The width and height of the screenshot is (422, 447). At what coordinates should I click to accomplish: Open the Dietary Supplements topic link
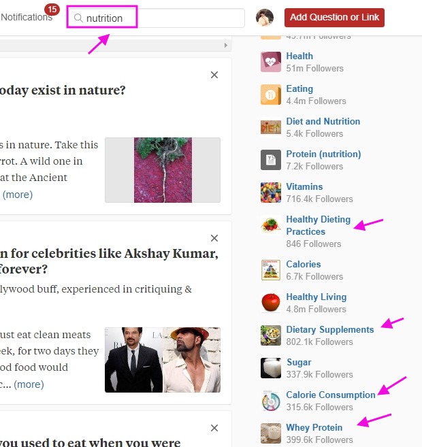tap(330, 329)
